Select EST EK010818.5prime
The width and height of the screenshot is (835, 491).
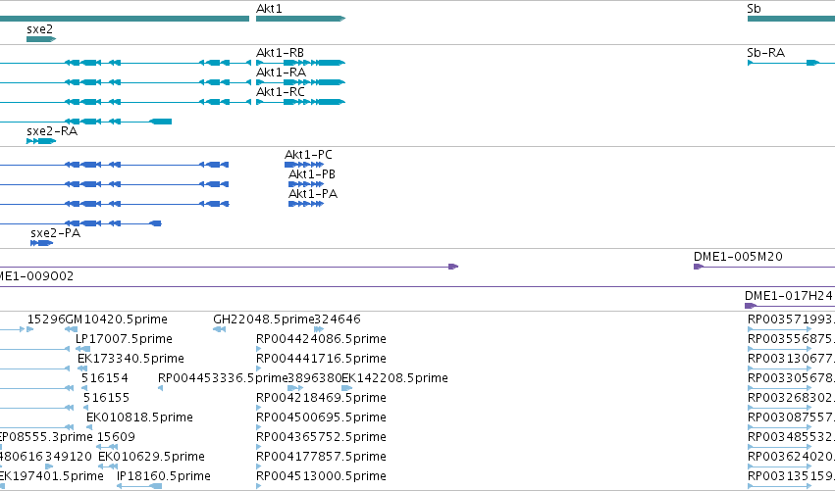click(139, 417)
